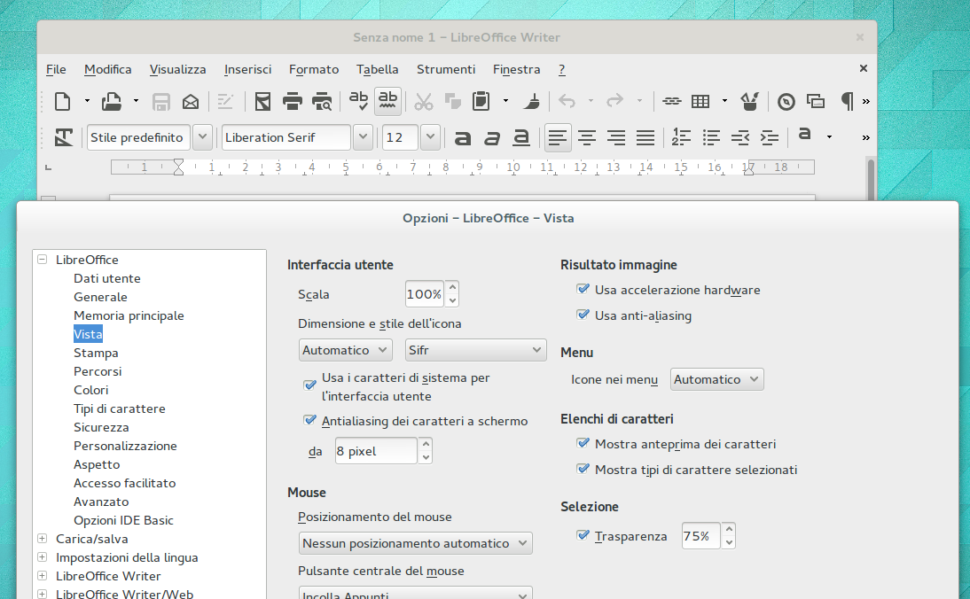Open the Icone nei menu dropdown

pos(717,379)
